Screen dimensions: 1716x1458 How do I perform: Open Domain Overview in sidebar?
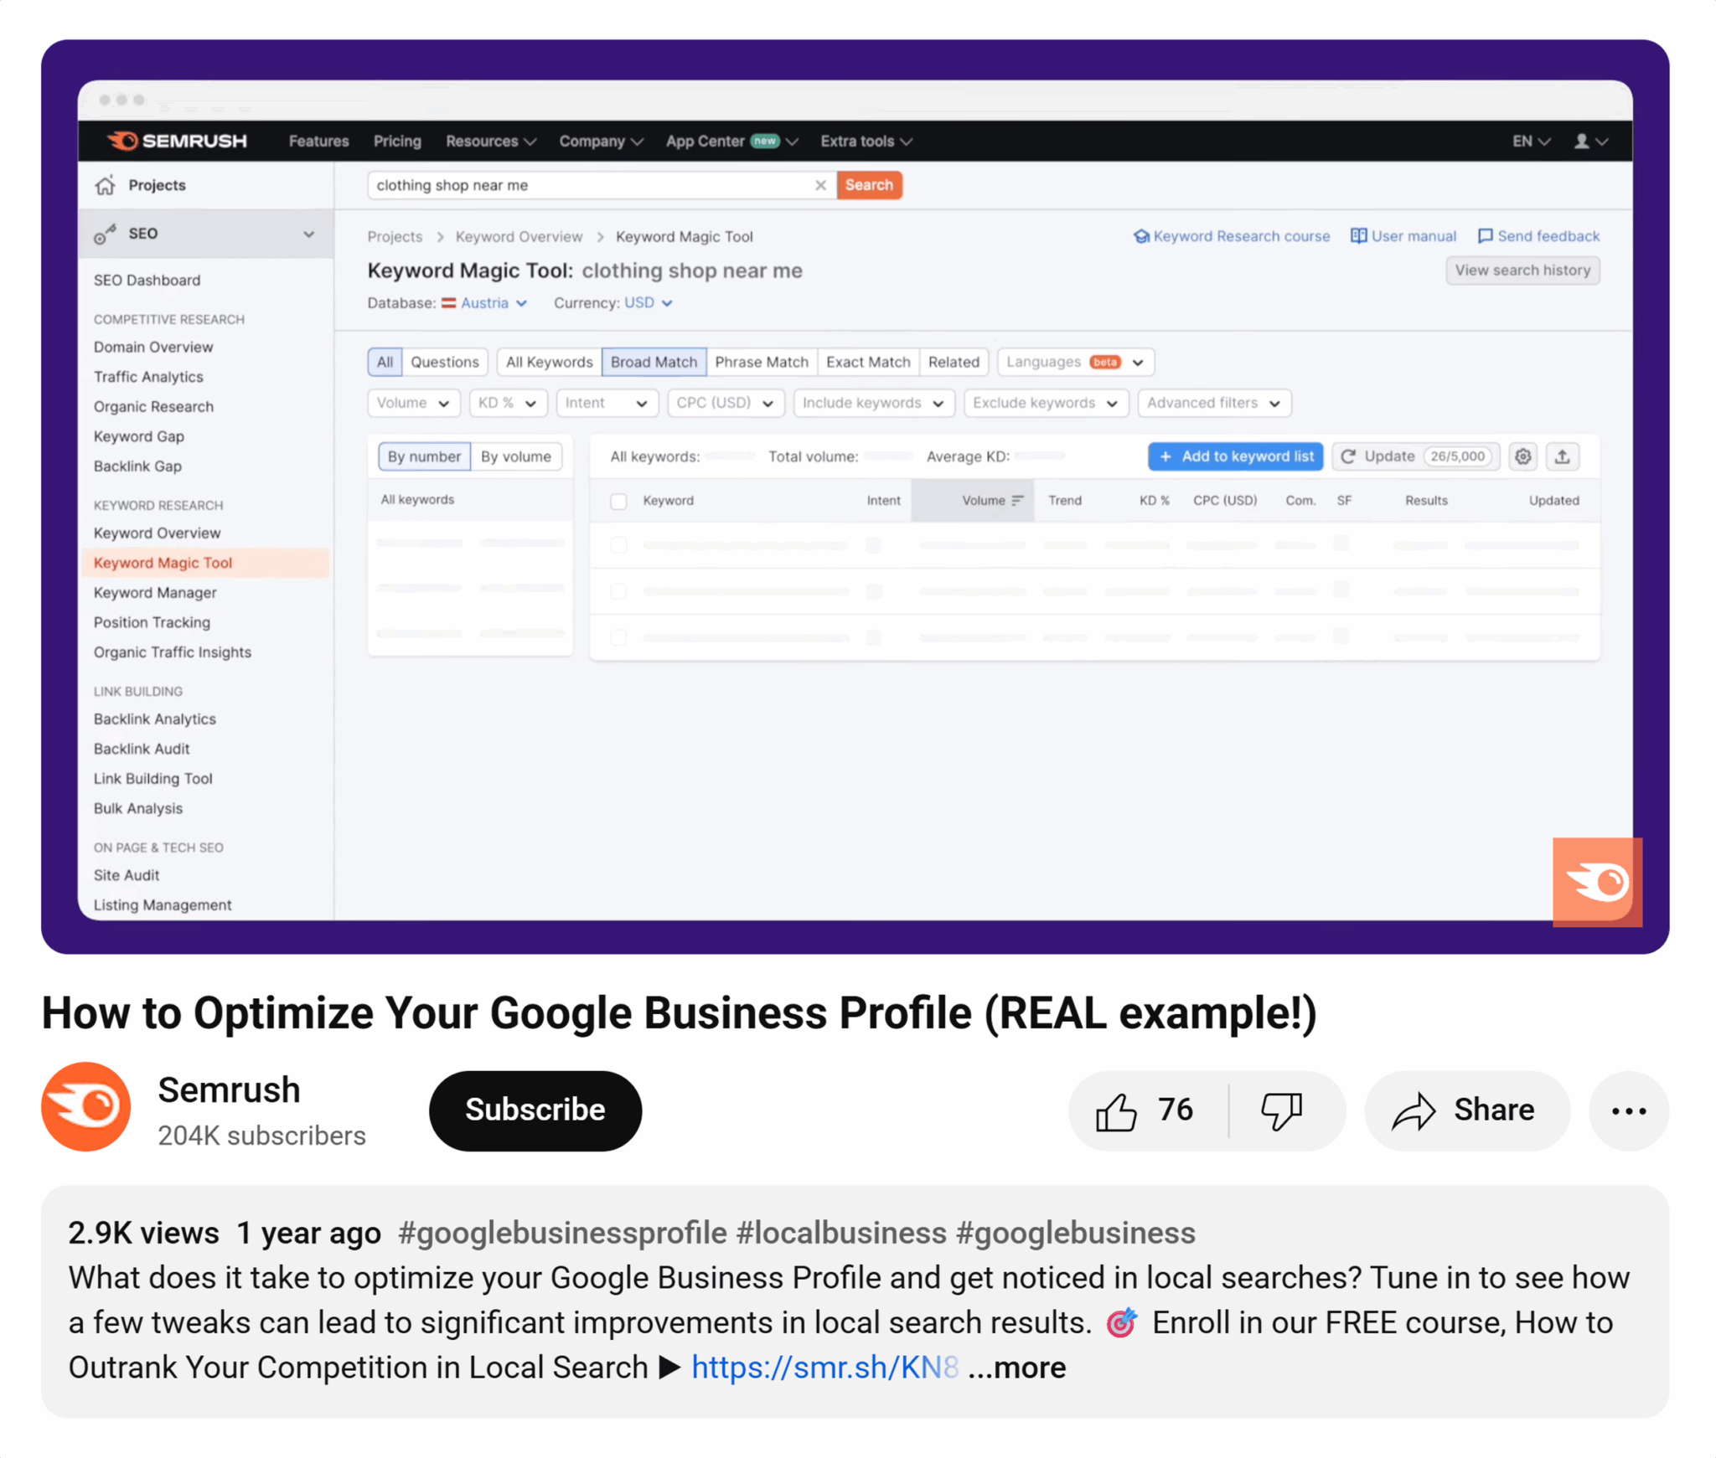tap(153, 347)
